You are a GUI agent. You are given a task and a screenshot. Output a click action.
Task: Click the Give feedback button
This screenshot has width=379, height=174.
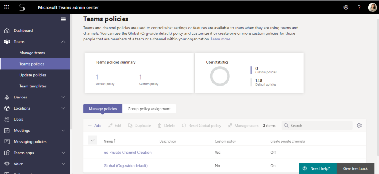click(355, 168)
